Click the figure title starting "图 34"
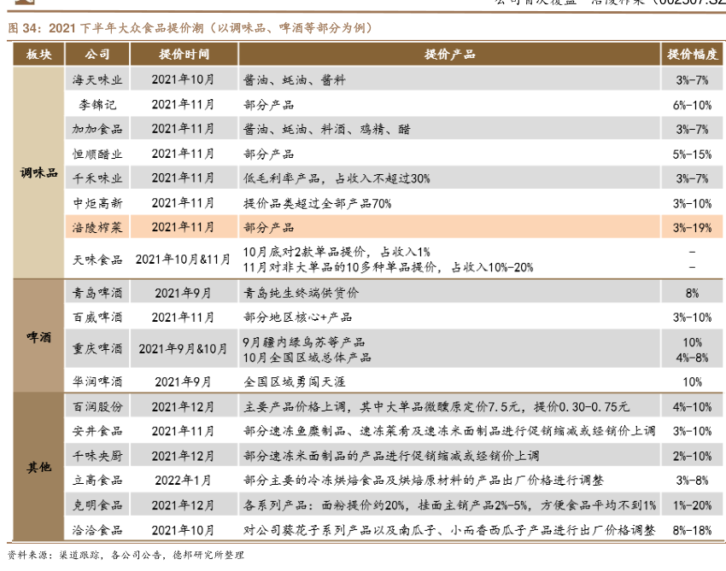 point(190,28)
